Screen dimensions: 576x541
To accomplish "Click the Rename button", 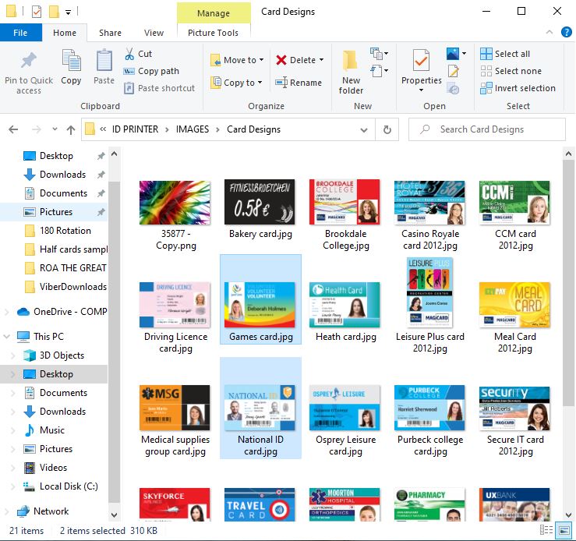I will point(299,83).
